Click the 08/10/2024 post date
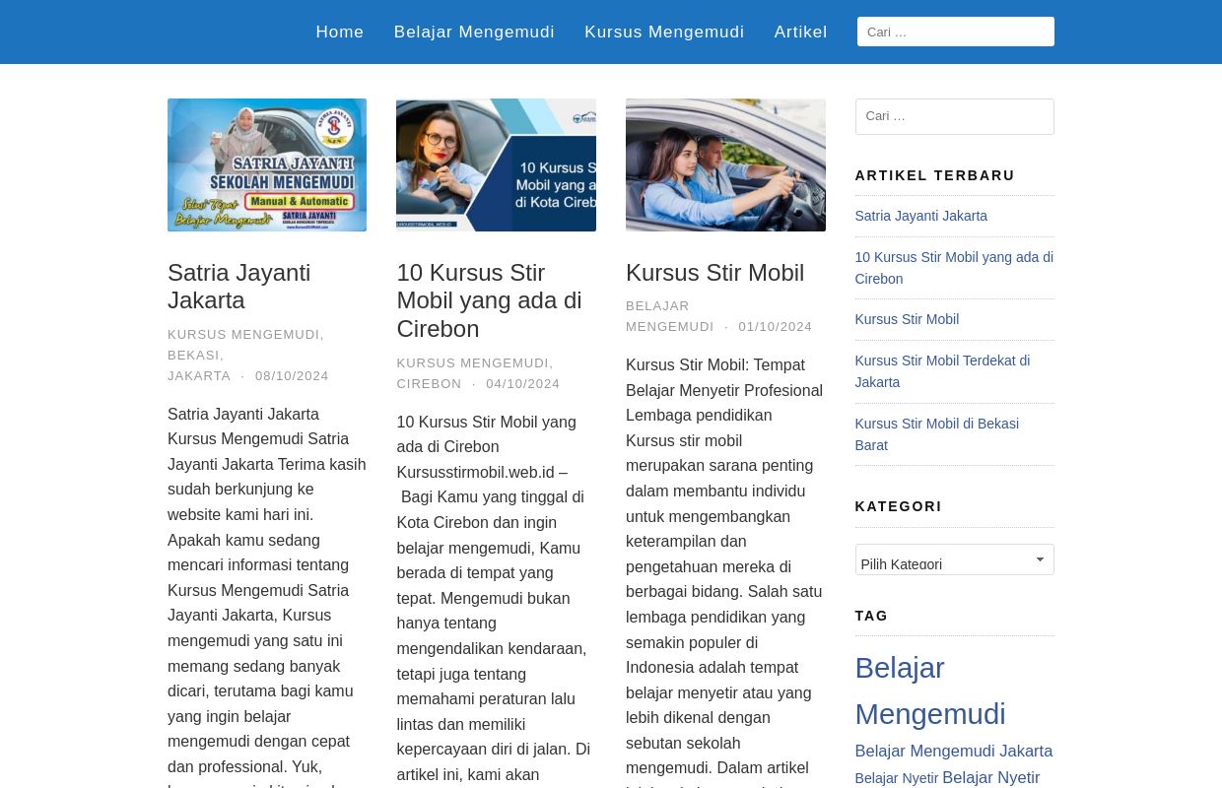1222x788 pixels. coord(292,376)
